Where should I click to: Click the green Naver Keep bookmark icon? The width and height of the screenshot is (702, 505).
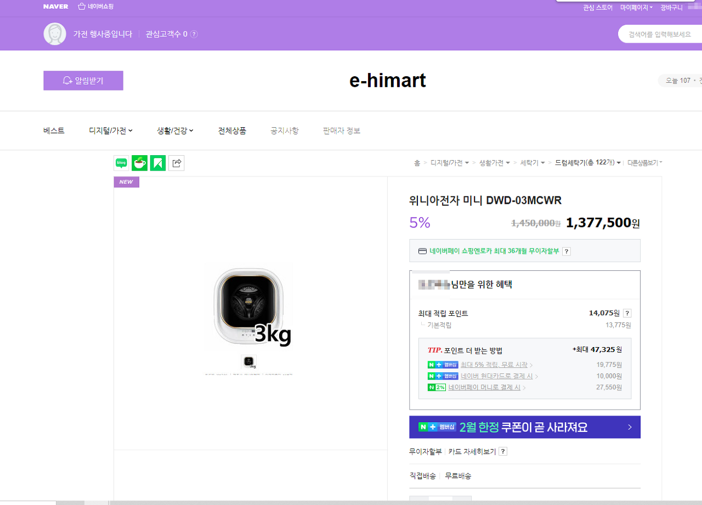click(x=158, y=163)
